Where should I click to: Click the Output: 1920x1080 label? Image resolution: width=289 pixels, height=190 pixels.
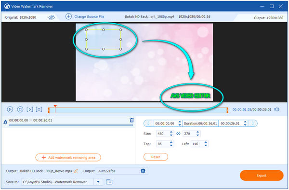pyautogui.click(x=269, y=18)
